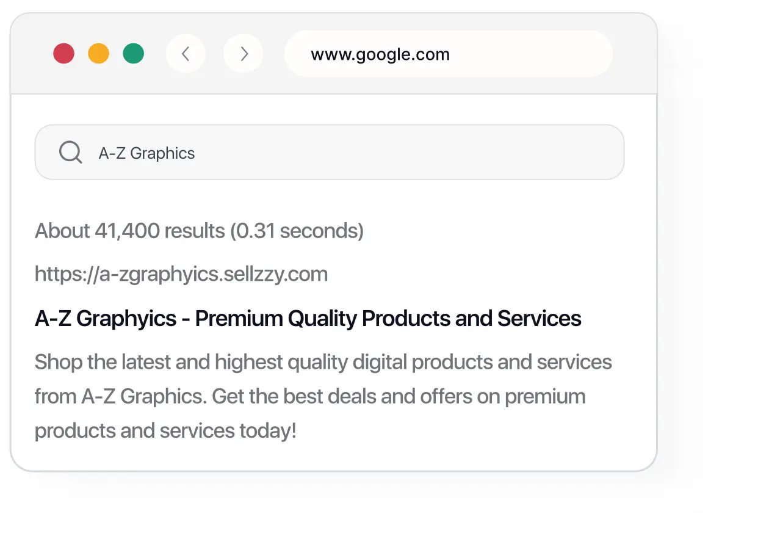Click the red traffic light window control
Screen dimensions: 780x547
coord(63,54)
